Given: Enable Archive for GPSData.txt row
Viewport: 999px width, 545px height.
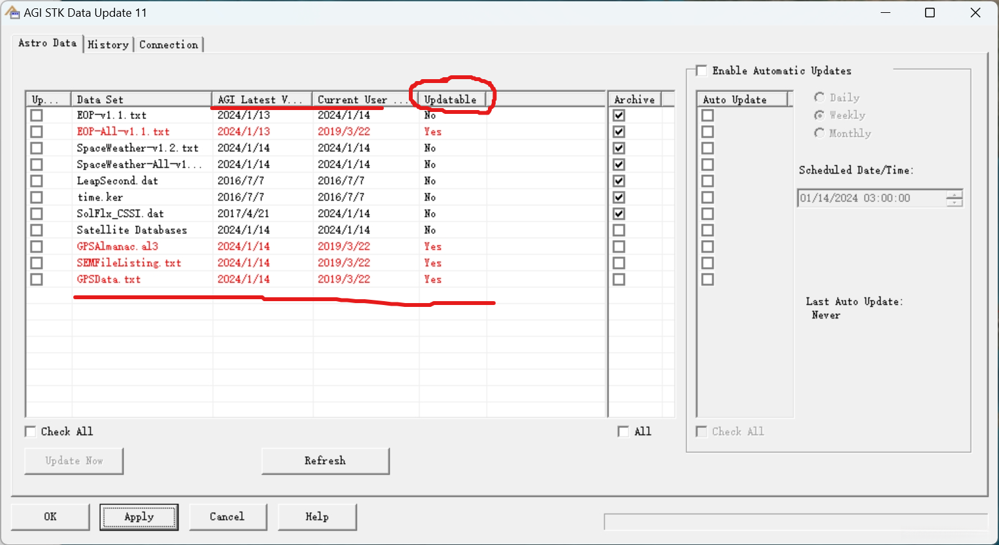Looking at the screenshot, I should (619, 279).
